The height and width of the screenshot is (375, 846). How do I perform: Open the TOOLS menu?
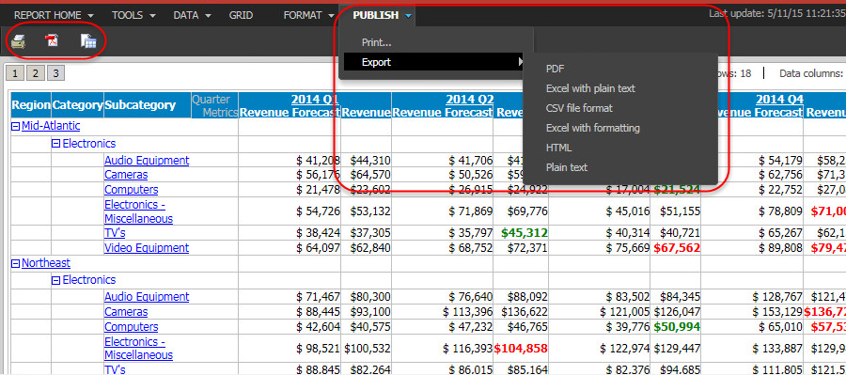(x=133, y=16)
